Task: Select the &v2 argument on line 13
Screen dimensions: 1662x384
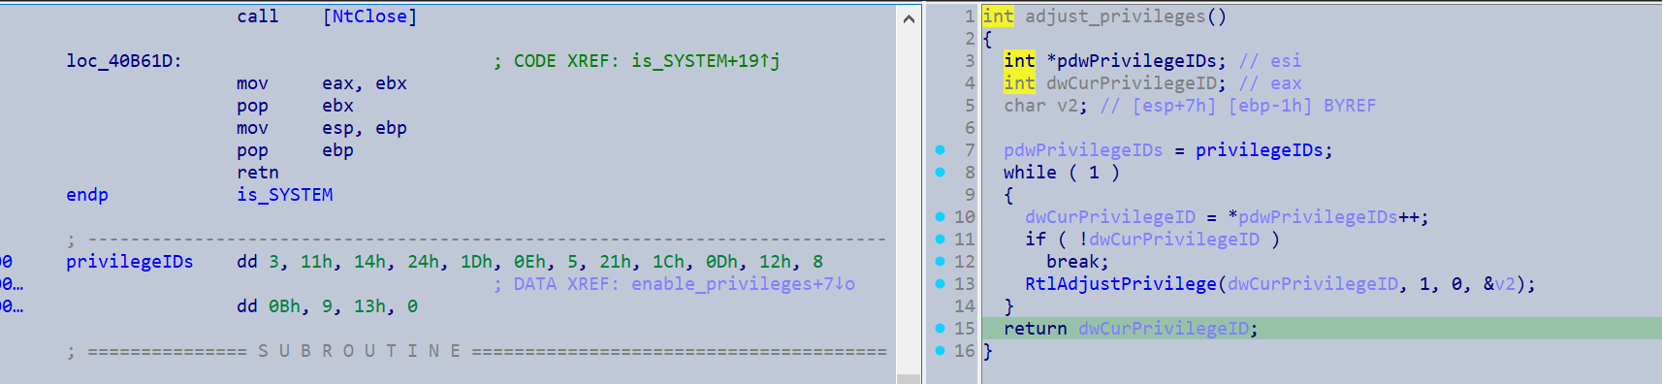Action: point(1499,284)
